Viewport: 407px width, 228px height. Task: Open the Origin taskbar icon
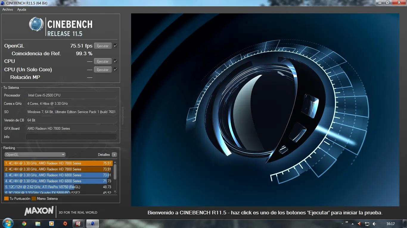(x=65, y=224)
